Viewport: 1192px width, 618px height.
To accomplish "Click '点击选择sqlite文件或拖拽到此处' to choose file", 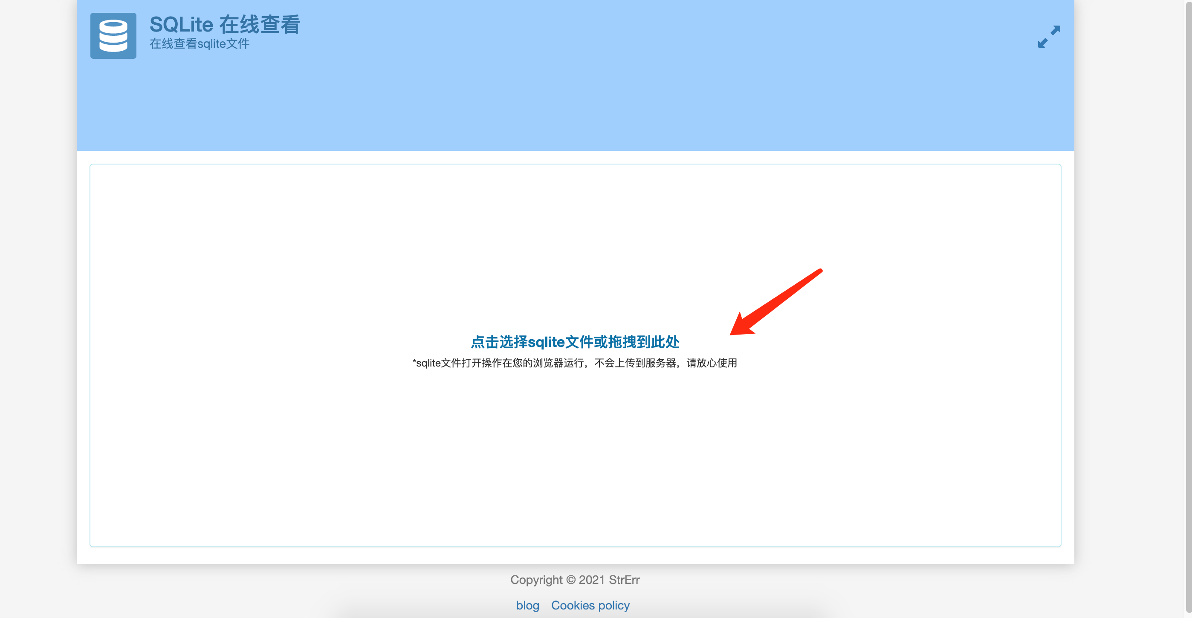I will [x=575, y=342].
